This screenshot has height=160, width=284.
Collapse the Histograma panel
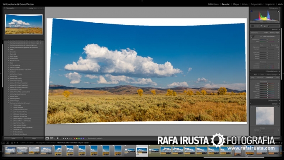point(279,8)
